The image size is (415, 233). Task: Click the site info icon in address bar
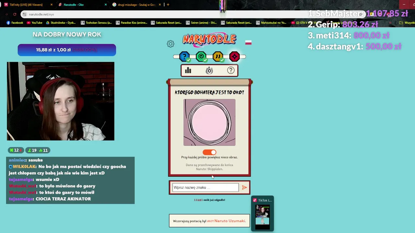[x=25, y=14]
